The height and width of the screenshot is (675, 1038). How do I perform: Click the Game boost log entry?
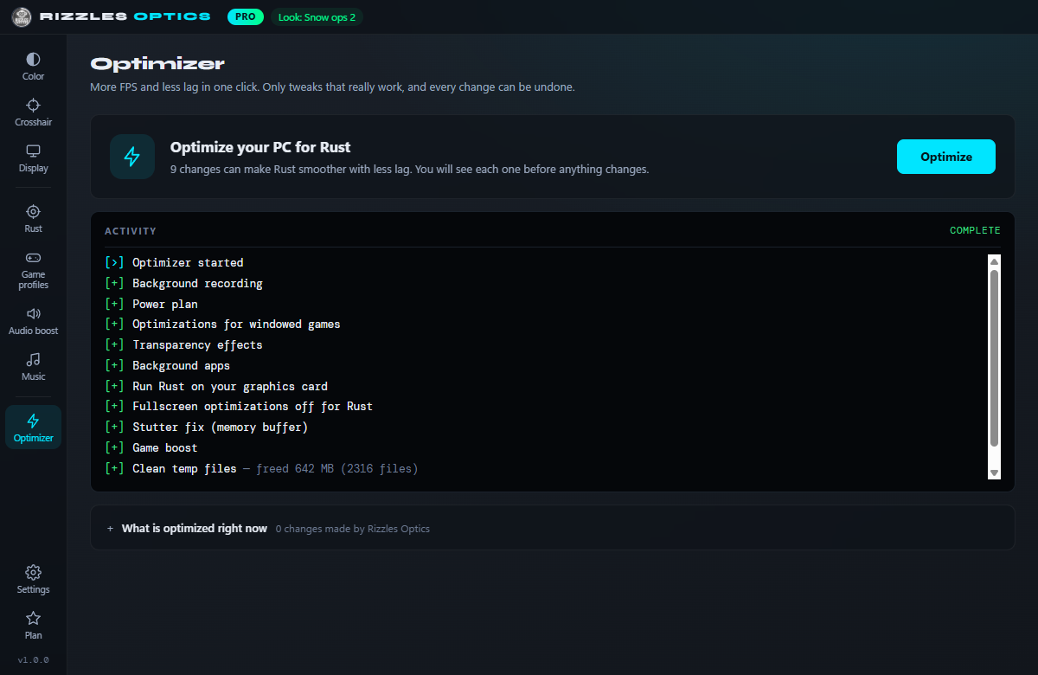point(165,447)
